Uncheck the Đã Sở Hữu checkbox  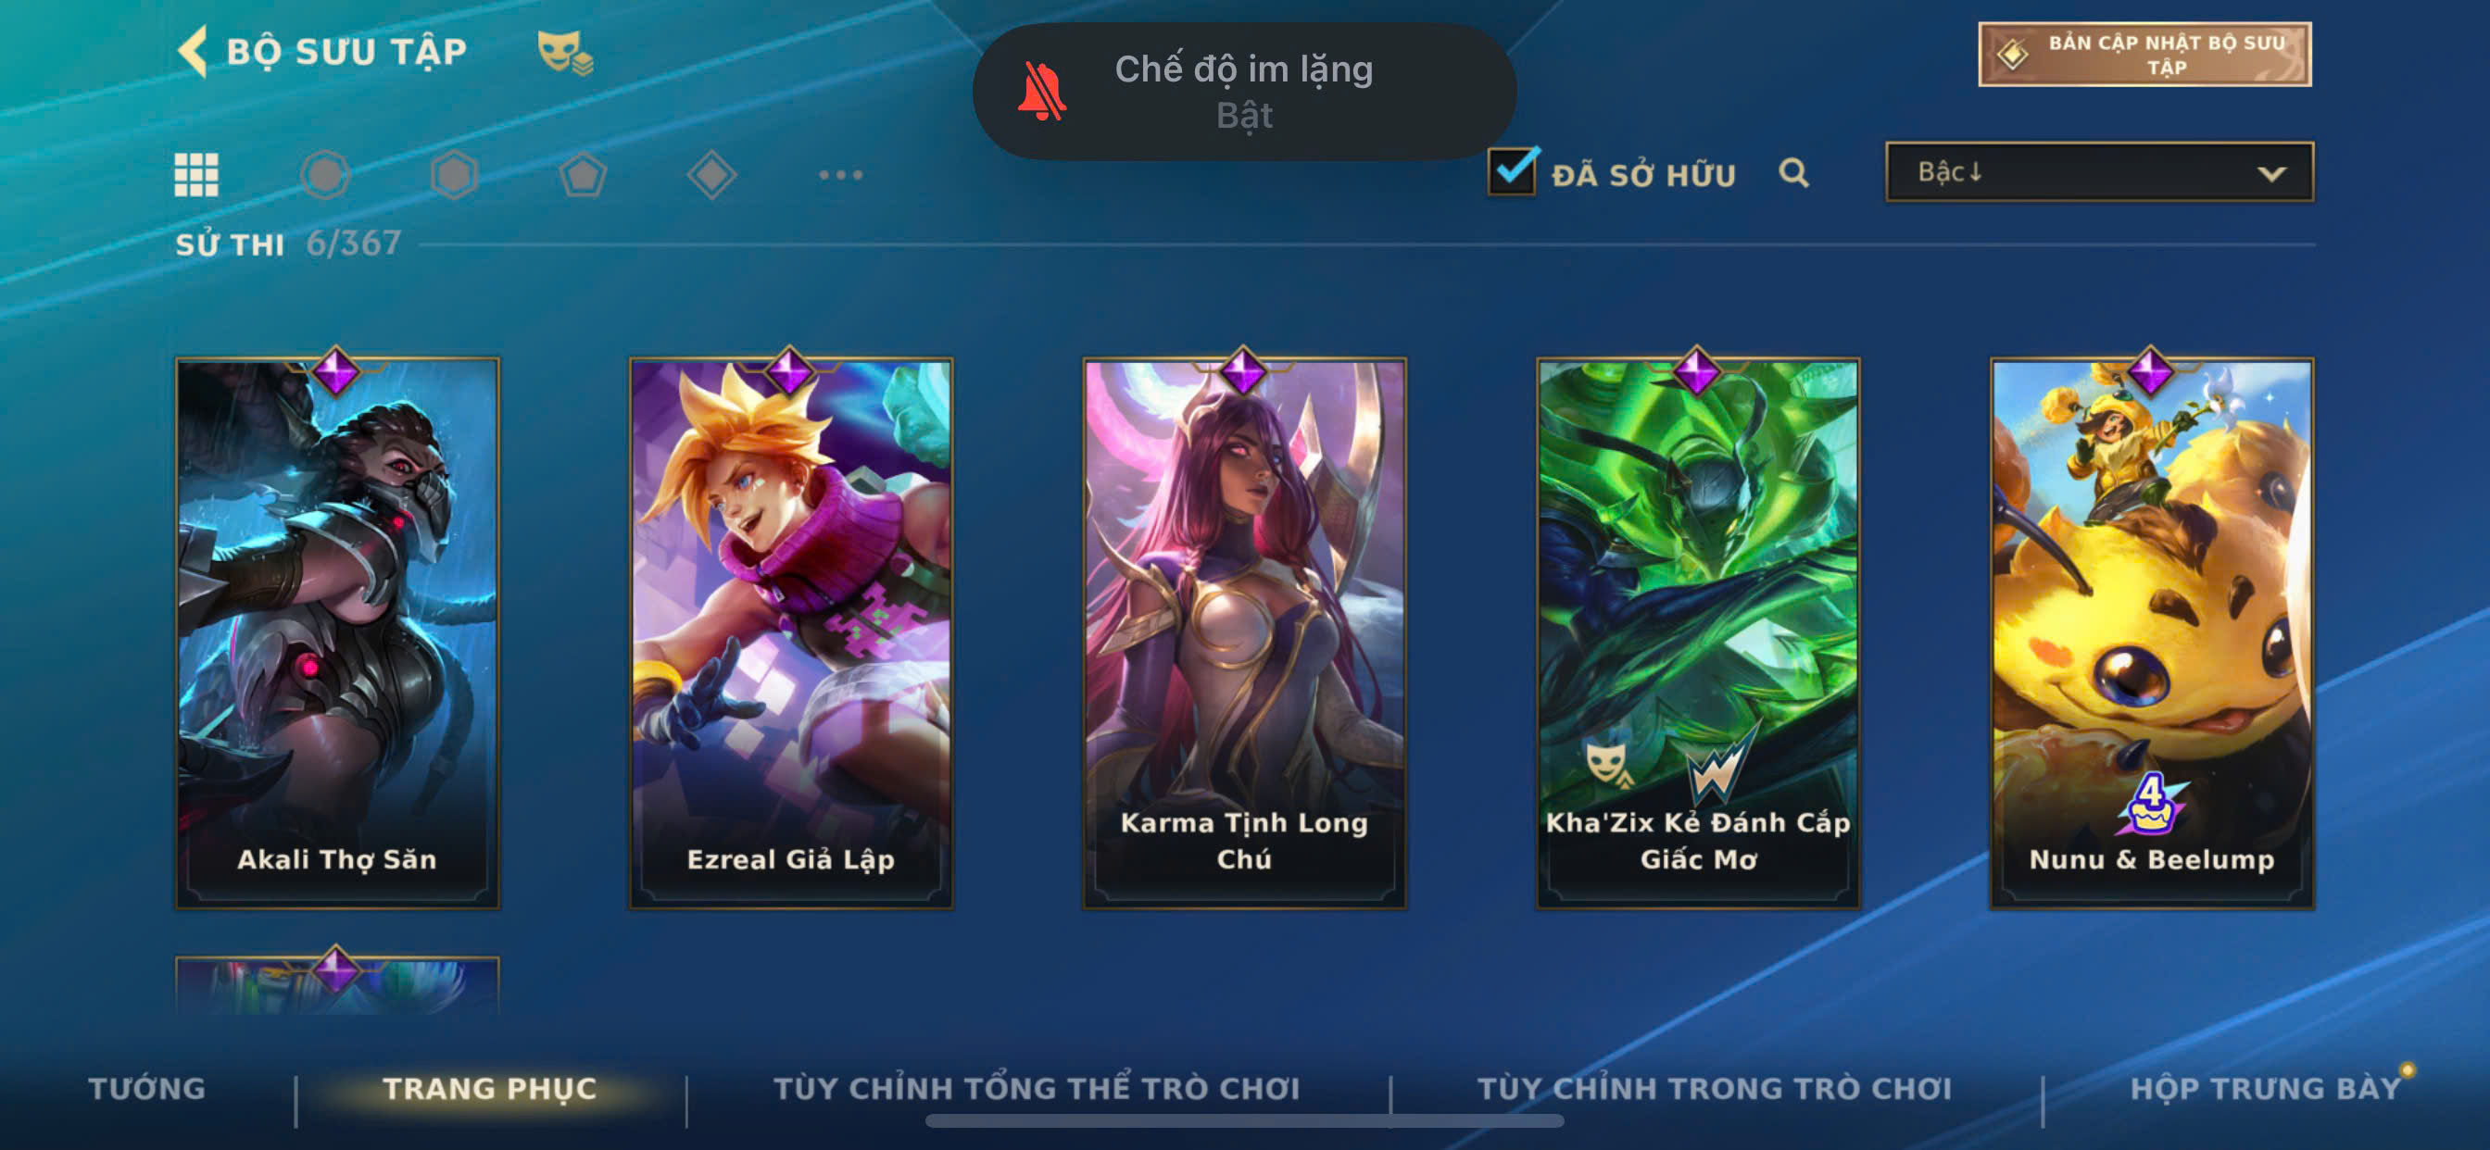point(1513,171)
